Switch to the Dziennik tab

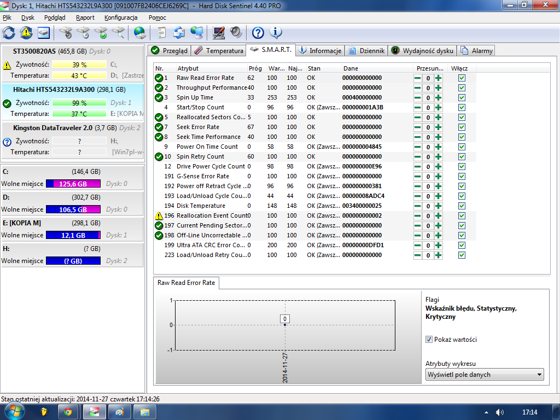tap(367, 51)
